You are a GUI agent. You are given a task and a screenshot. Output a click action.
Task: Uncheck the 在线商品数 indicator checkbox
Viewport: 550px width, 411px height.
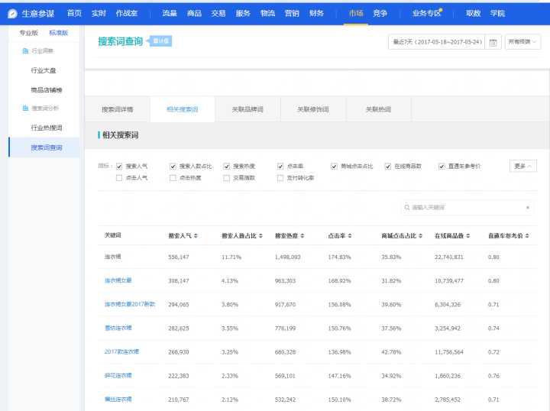coord(387,167)
